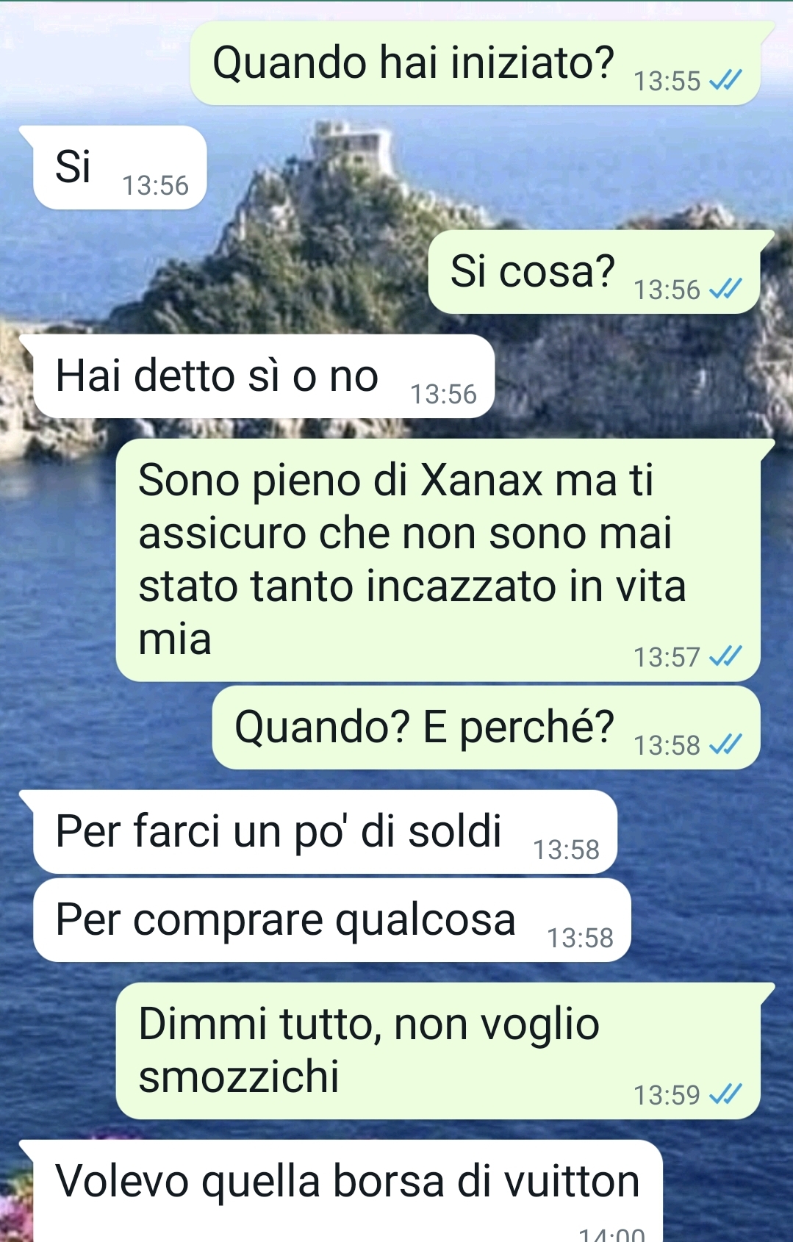Image resolution: width=793 pixels, height=1242 pixels.
Task: Select the 'Per comprare qualcosa' message
Action: click(x=332, y=920)
